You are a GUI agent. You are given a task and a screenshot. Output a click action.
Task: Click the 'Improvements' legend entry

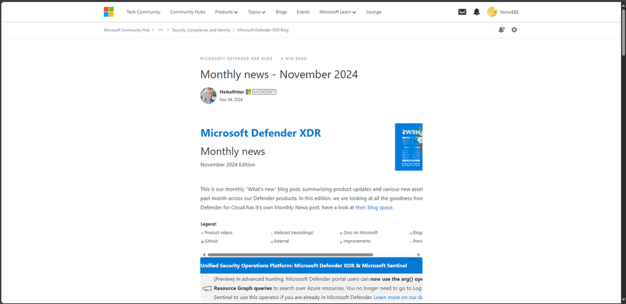(357, 241)
